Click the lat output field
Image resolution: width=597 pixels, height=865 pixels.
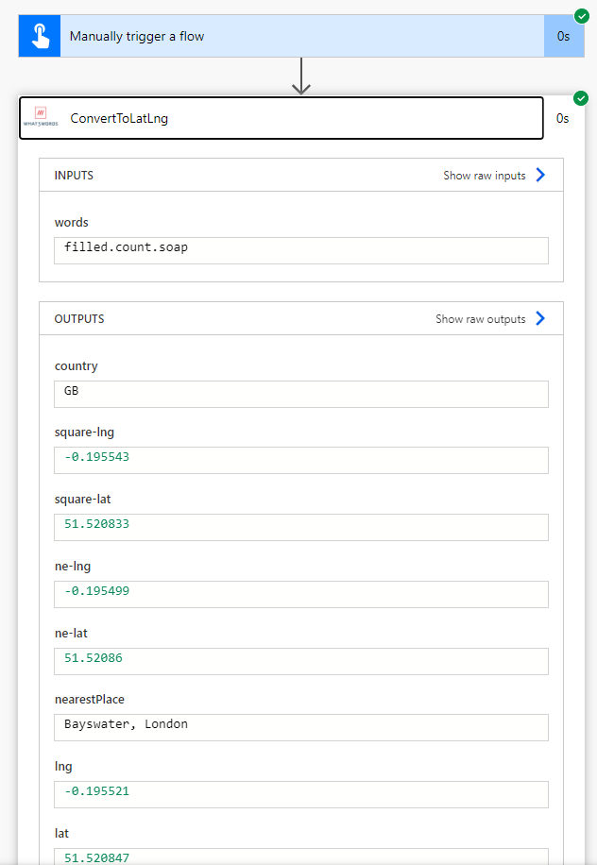point(300,858)
